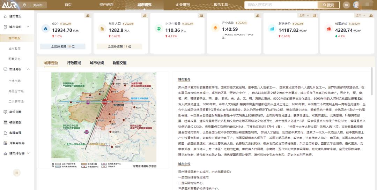The image size is (377, 190).
Task: Click the location pin icon beside 郑州市
Action: 24,5
